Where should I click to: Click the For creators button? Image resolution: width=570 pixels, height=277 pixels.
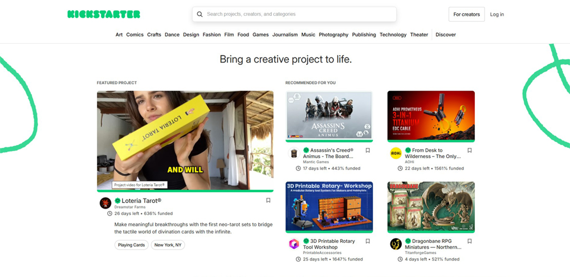(x=466, y=14)
